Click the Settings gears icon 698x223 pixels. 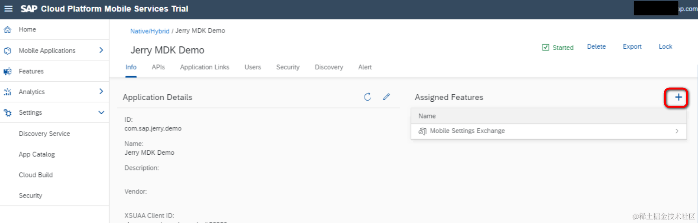point(7,113)
